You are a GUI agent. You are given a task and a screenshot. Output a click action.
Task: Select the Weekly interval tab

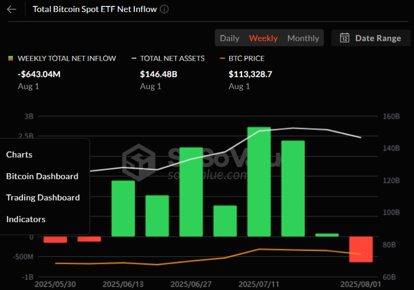tap(263, 38)
